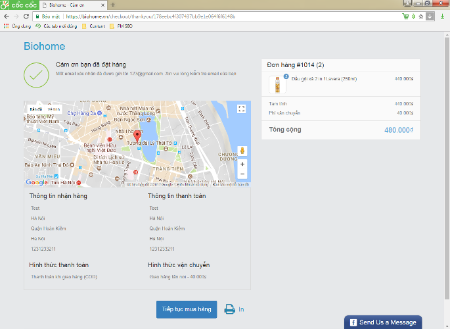Screen dimensions: 450x329
Task: Reload the page using the refresh icon
Action: 27,16
